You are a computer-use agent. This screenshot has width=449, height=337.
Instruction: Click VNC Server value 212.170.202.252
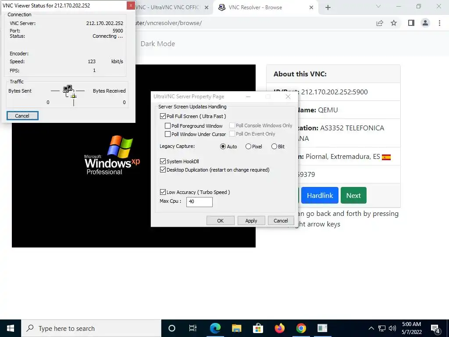tap(104, 23)
